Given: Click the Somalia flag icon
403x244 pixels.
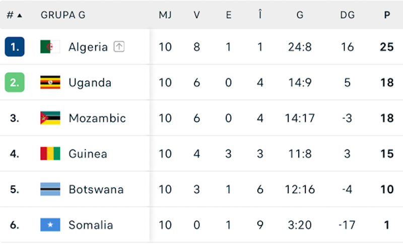Looking at the screenshot, I should click(50, 225).
